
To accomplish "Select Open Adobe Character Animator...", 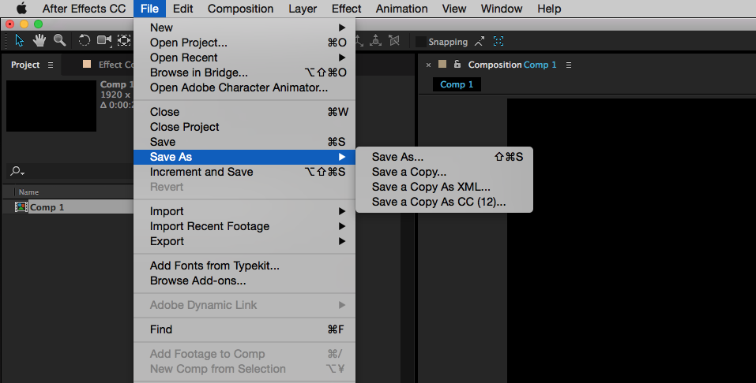I will coord(244,87).
